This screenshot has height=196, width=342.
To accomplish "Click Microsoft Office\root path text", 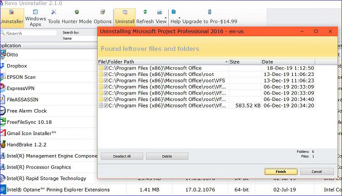I will tap(161, 75).
